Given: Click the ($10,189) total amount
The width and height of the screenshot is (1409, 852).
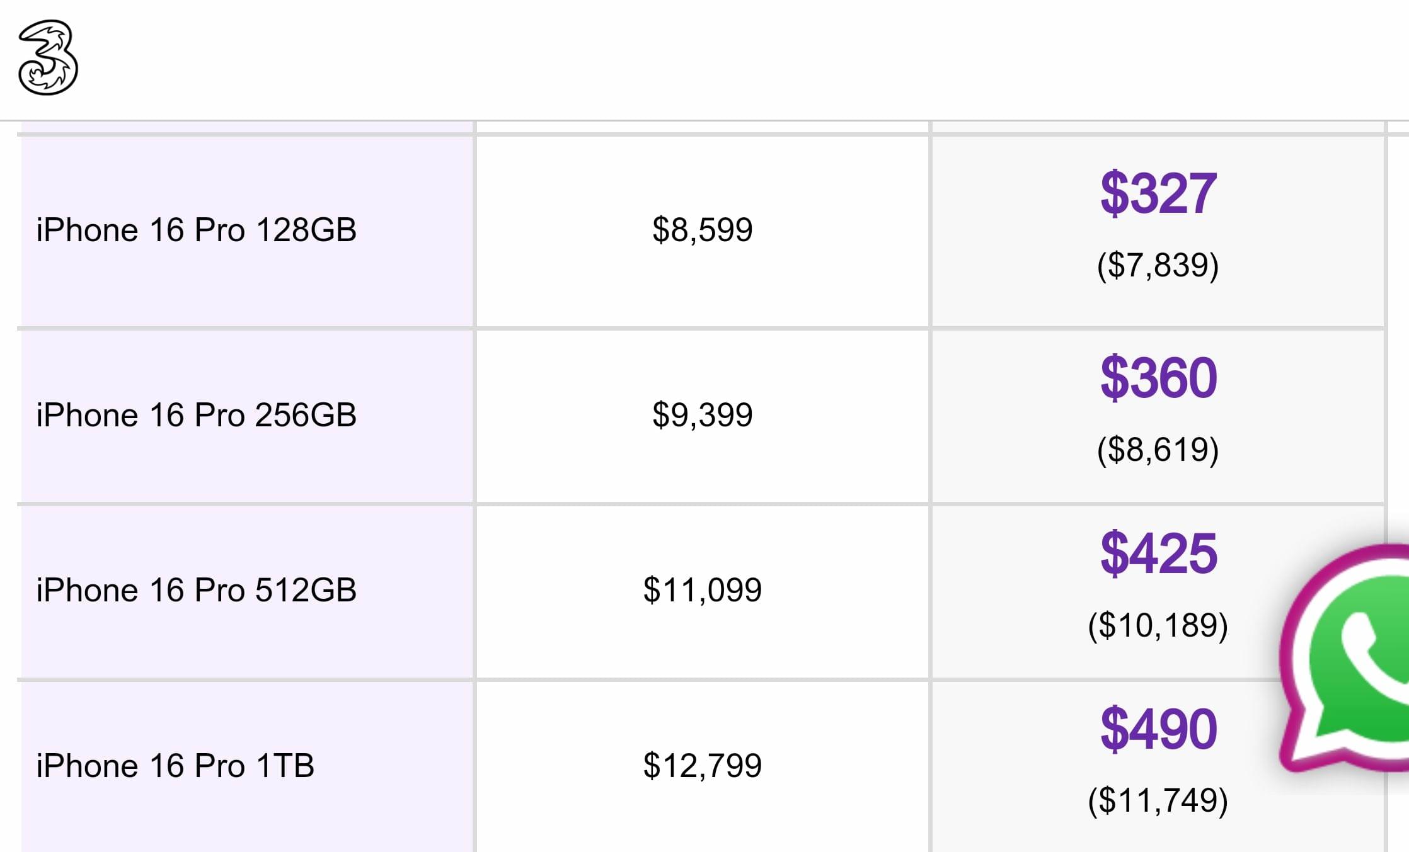Looking at the screenshot, I should pos(1158,625).
